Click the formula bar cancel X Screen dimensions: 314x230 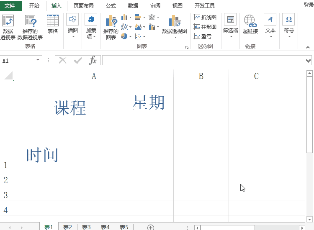(x=63, y=60)
